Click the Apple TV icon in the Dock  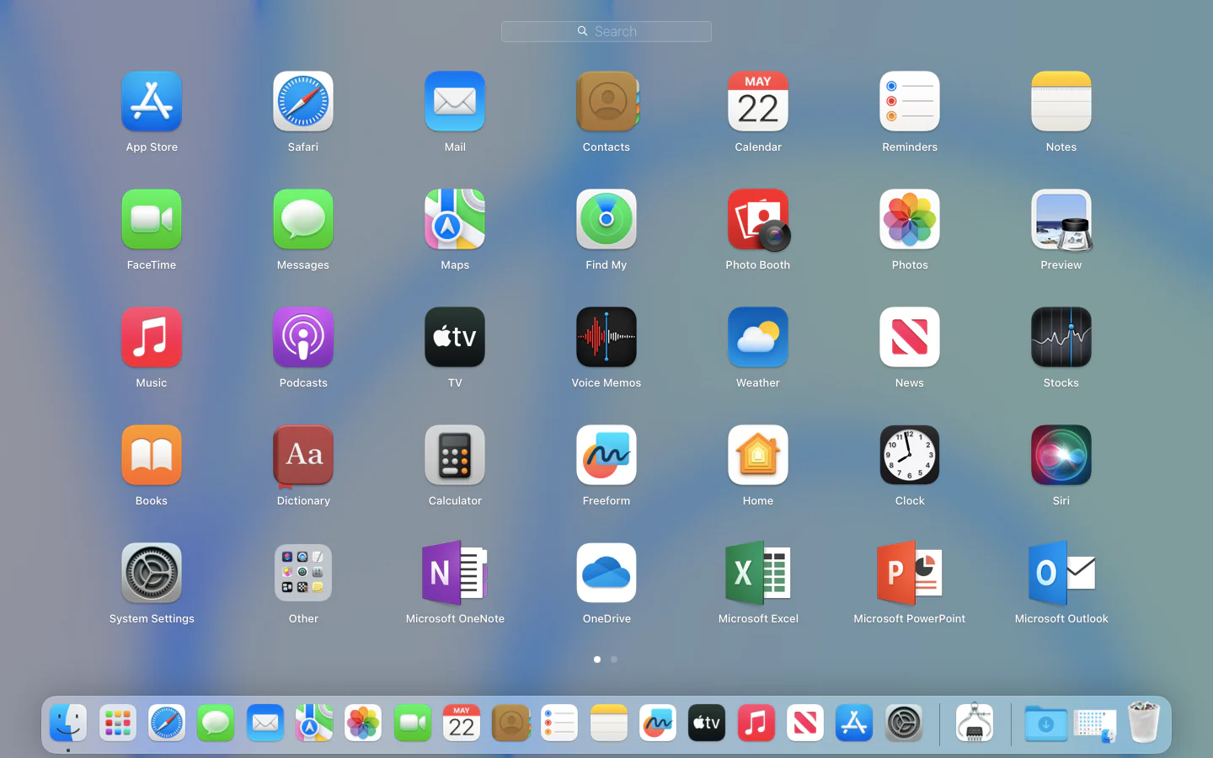pyautogui.click(x=707, y=723)
